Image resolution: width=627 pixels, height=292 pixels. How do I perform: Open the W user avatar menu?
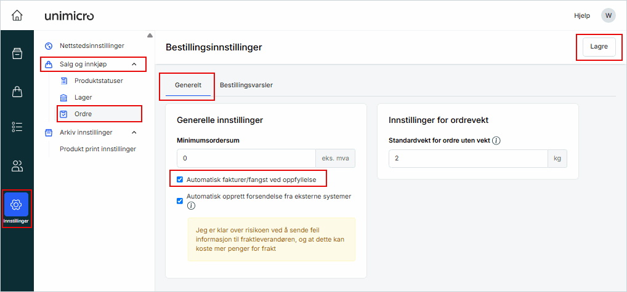608,15
